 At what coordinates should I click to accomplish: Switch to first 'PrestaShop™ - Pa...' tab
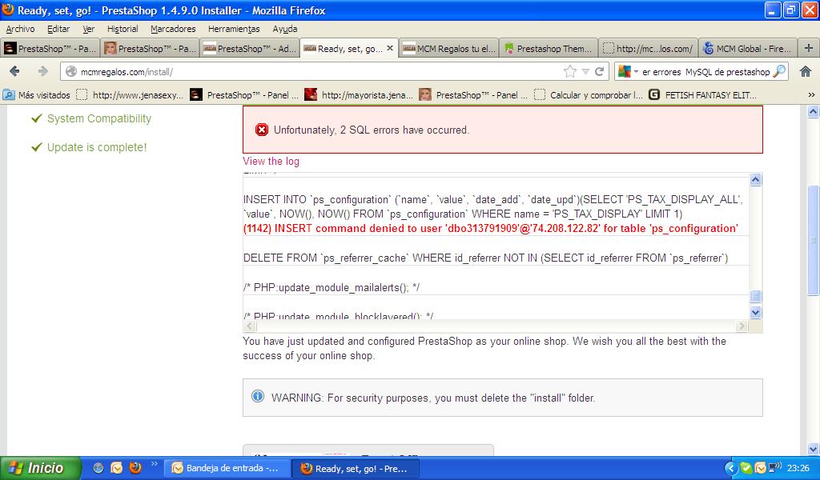click(50, 48)
